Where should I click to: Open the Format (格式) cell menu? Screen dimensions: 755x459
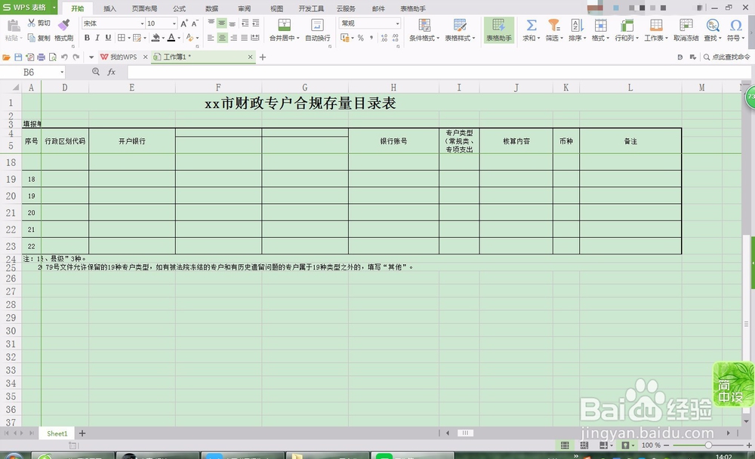coord(600,30)
